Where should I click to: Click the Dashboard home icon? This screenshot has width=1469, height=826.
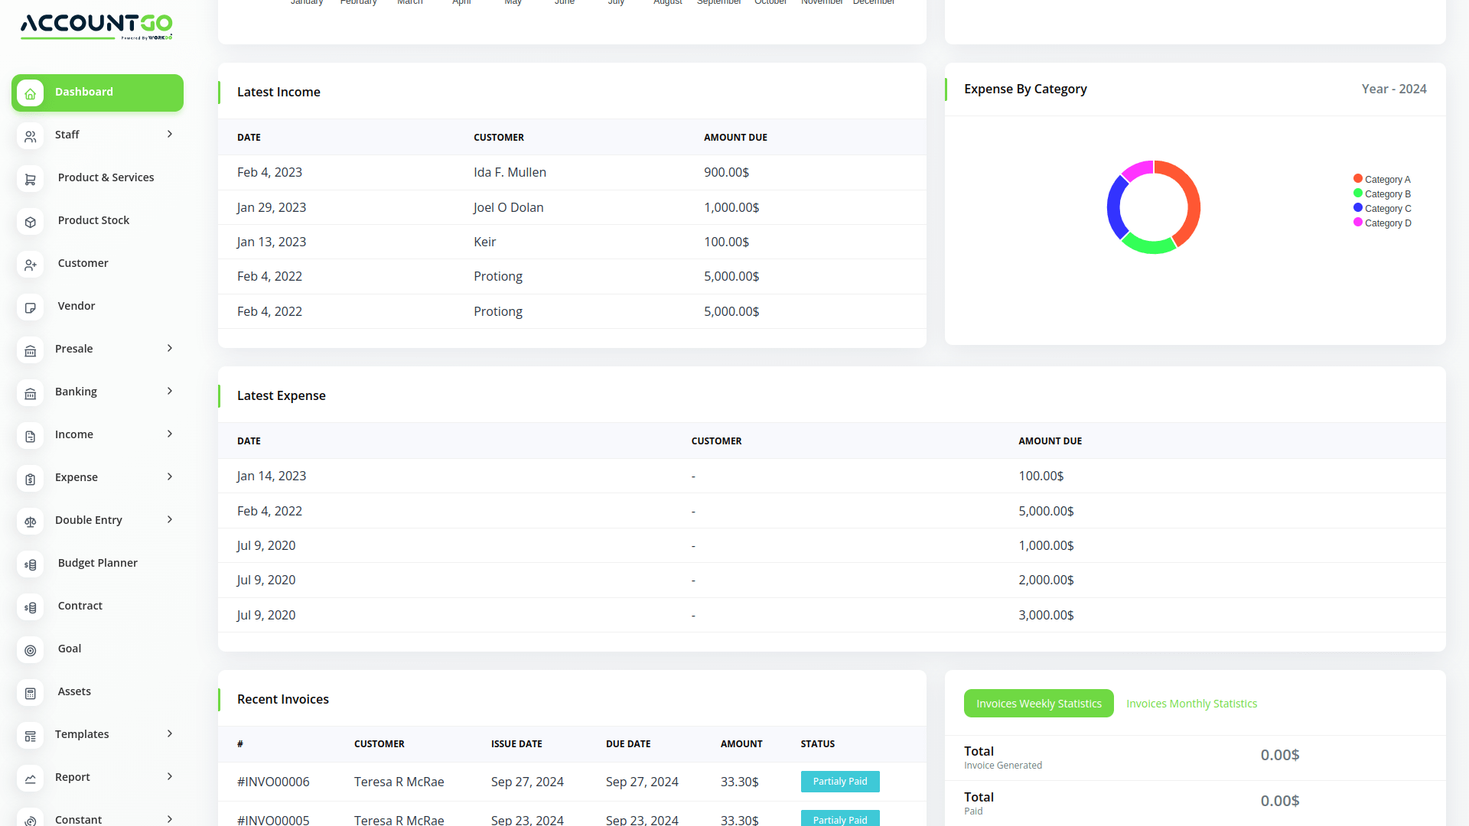click(31, 93)
